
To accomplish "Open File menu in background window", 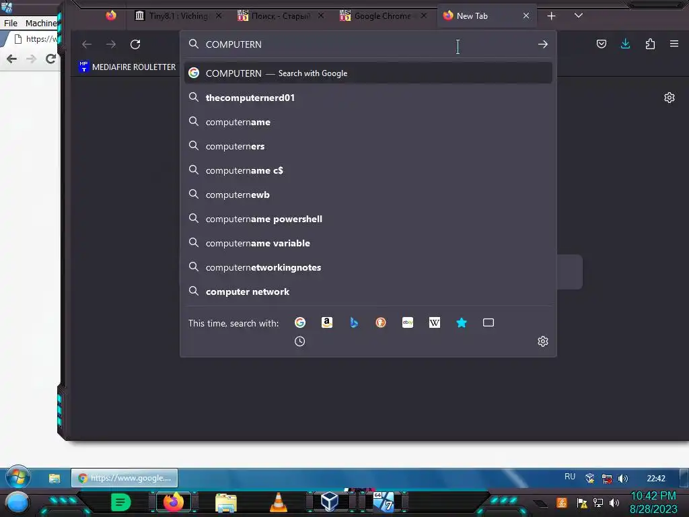I will tap(11, 23).
